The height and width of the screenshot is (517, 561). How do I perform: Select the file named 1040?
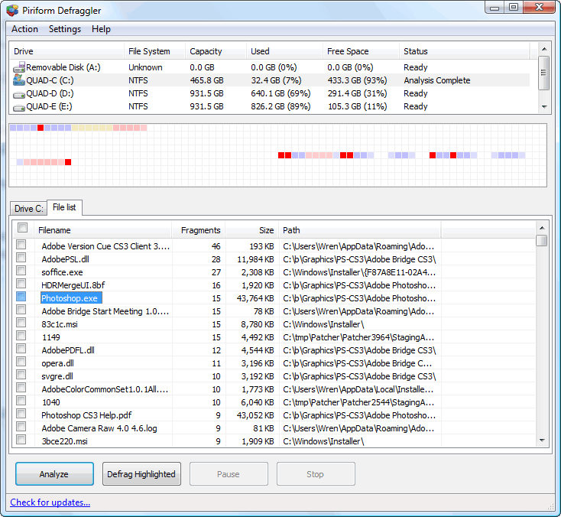[x=50, y=402]
